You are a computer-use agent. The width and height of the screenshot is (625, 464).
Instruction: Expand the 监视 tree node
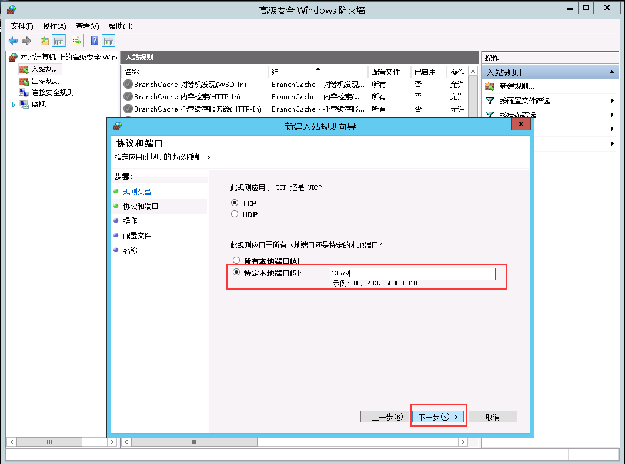[14, 105]
